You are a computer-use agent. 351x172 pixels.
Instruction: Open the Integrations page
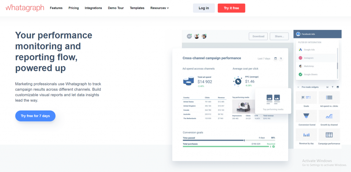(93, 8)
